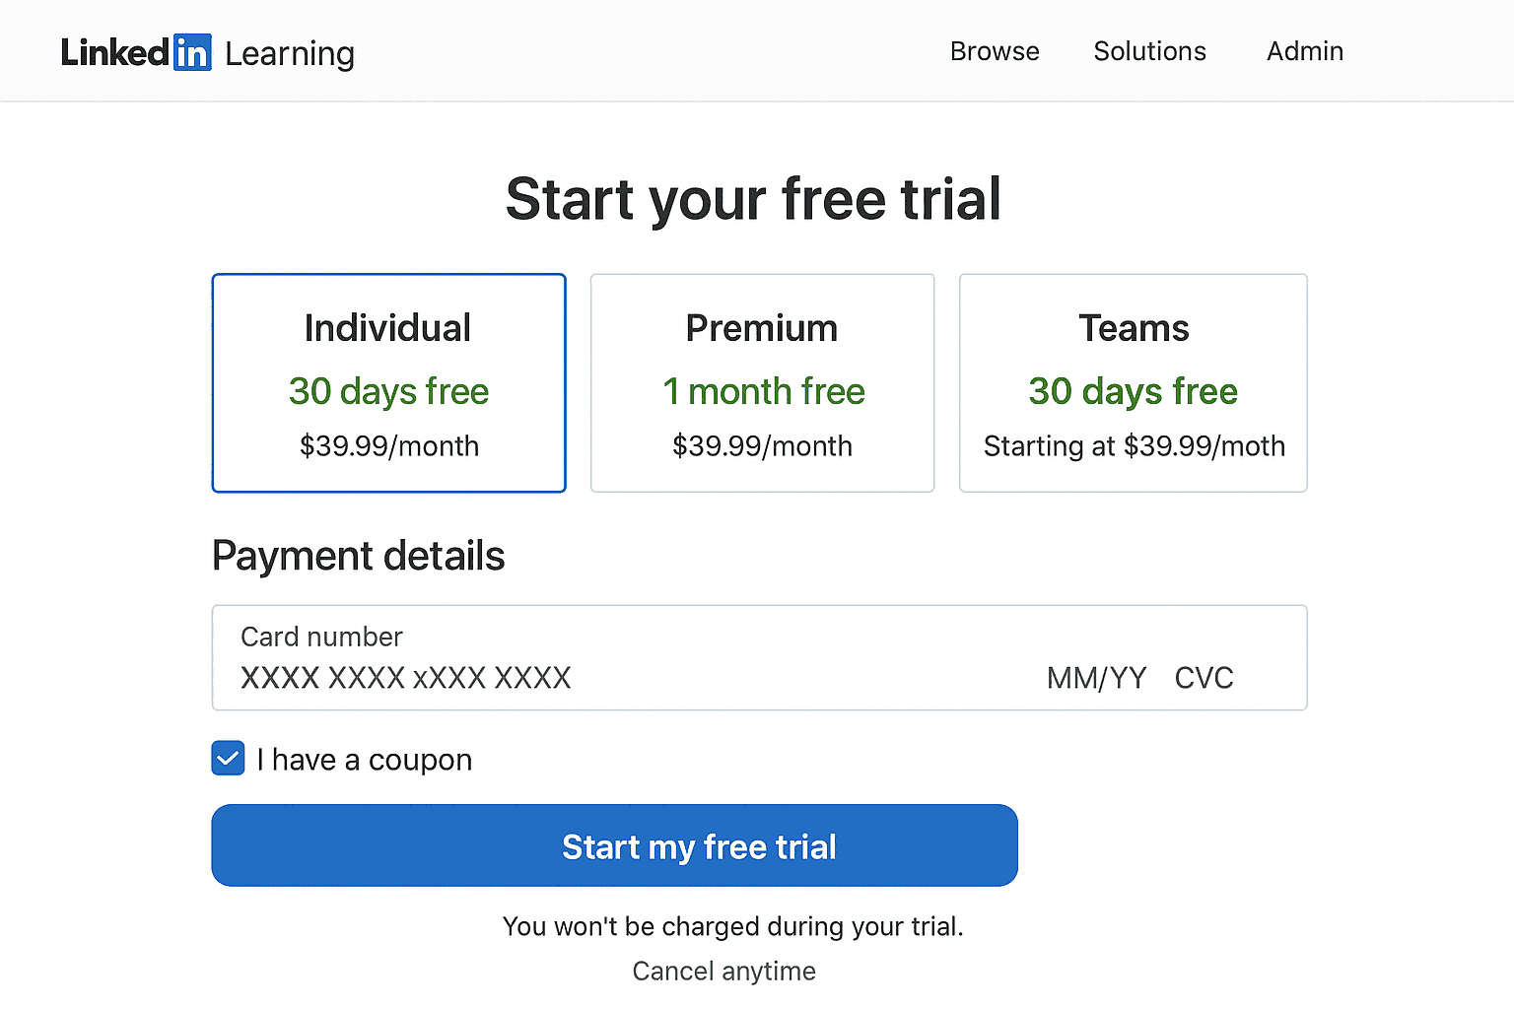Click the Learning wordmark in header
The image size is (1514, 1009).
(x=289, y=53)
